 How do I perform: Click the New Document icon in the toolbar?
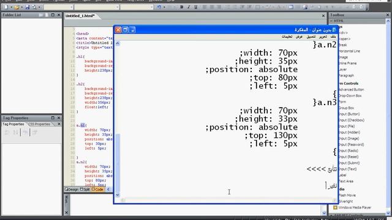[6, 7]
